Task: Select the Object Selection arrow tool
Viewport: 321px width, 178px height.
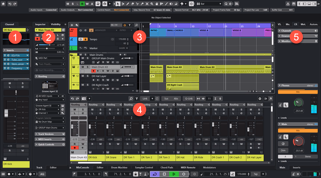Action: (x=118, y=4)
